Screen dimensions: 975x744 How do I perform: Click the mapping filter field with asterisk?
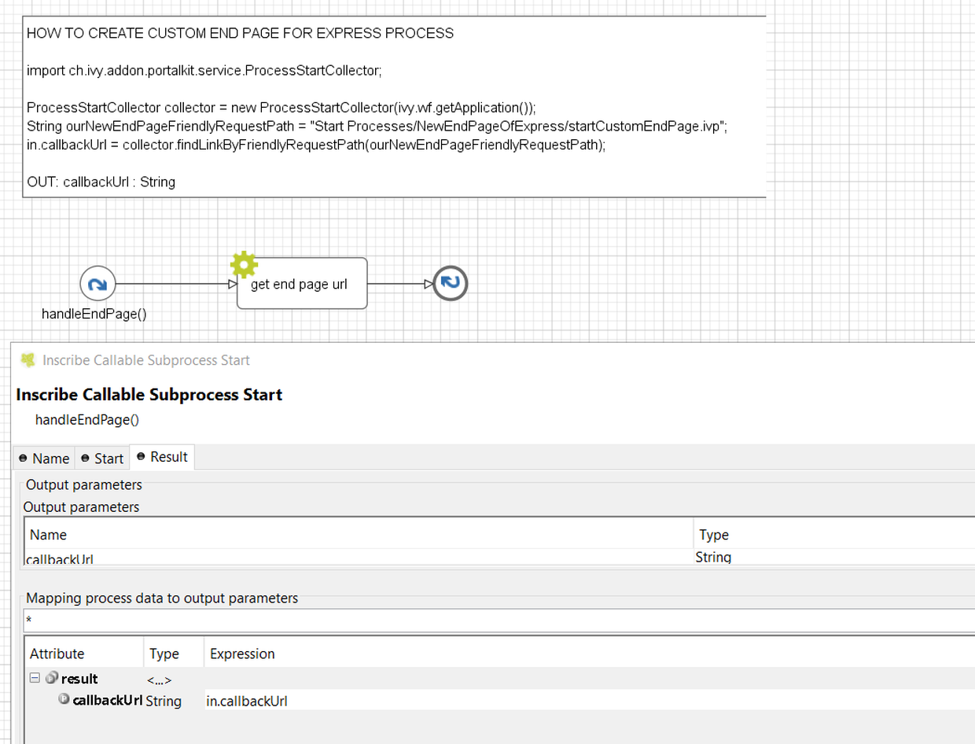[499, 621]
